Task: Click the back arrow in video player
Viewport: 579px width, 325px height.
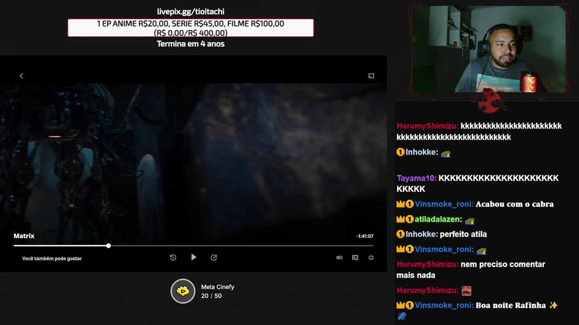Action: (21, 76)
